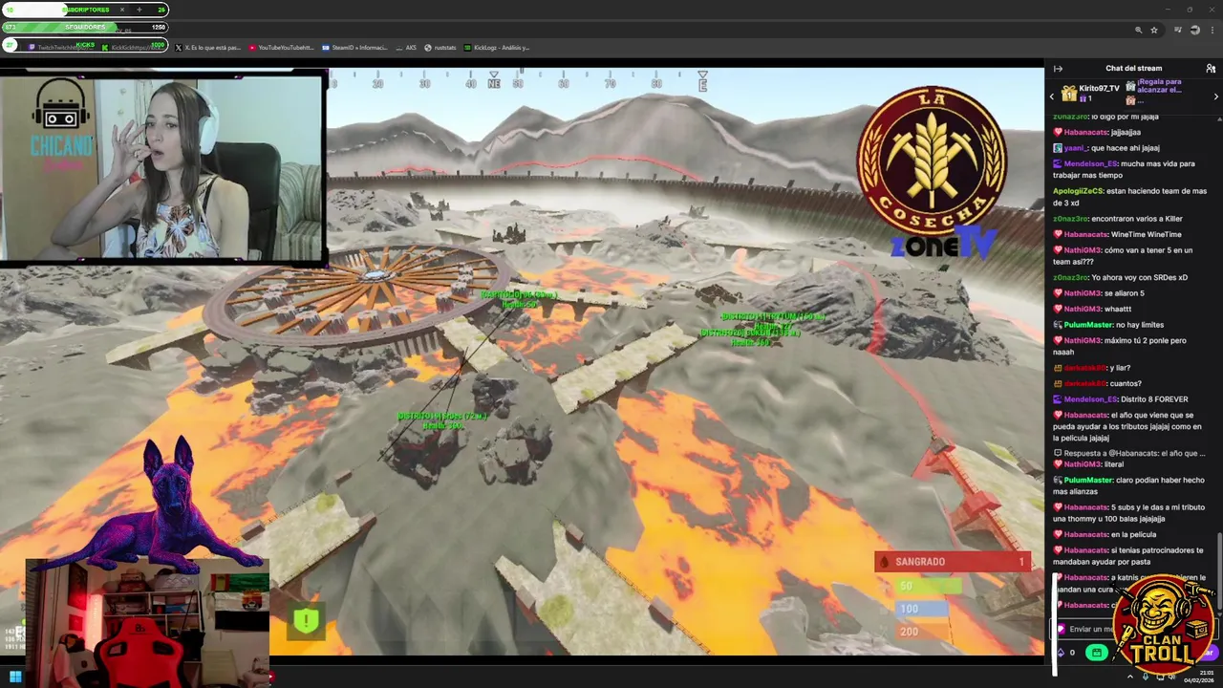Open Kick bookmark in bookmarks bar
The width and height of the screenshot is (1223, 688).
[x=135, y=47]
